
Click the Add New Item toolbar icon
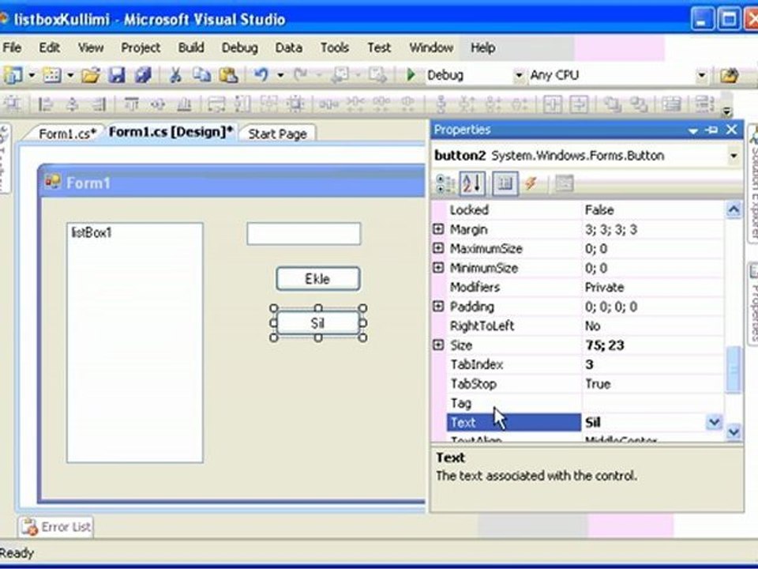pyautogui.click(x=52, y=75)
